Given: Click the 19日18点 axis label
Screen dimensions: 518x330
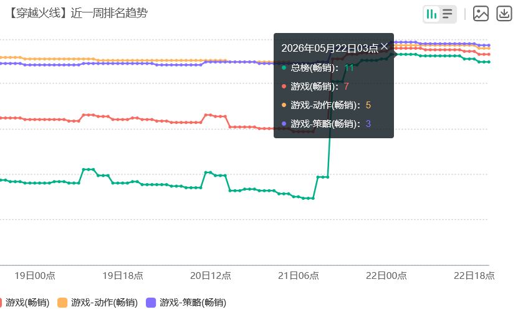Looking at the screenshot, I should 123,276.
